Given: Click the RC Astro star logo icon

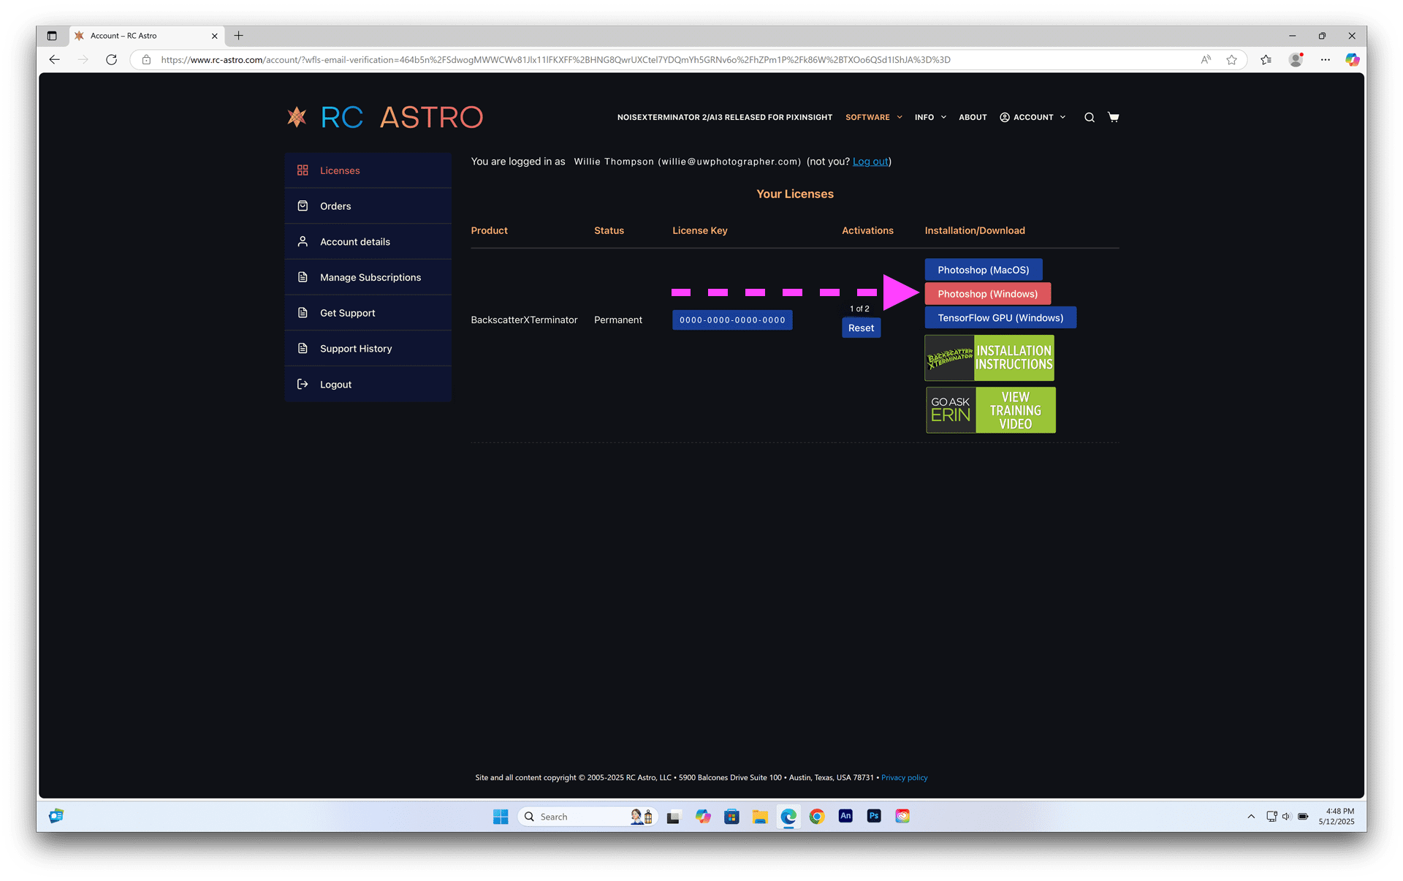Looking at the screenshot, I should point(297,117).
